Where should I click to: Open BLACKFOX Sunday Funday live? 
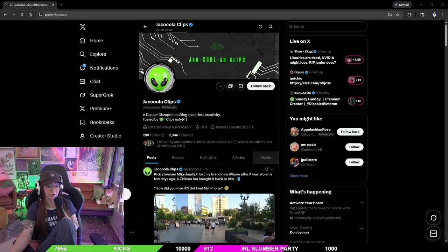(x=315, y=101)
